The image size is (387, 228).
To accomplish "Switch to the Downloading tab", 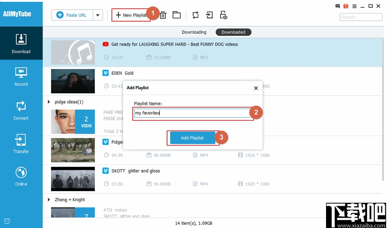I will [x=194, y=32].
